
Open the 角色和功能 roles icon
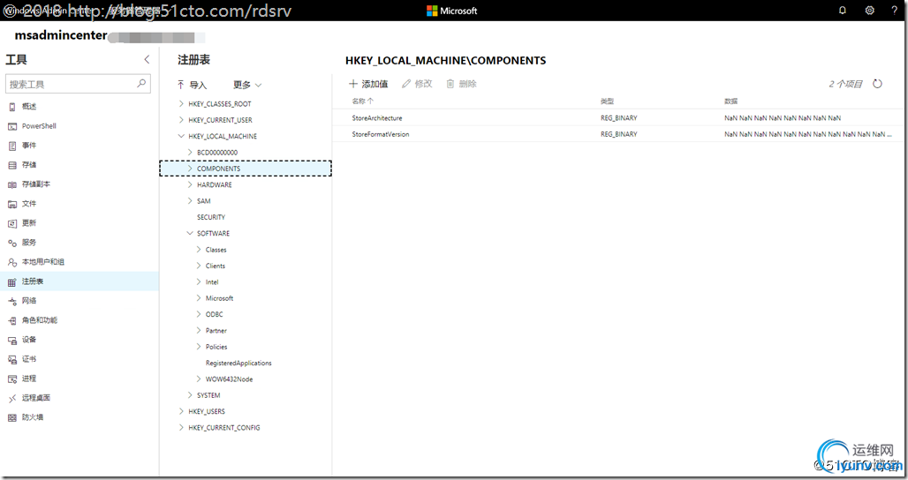(x=12, y=320)
